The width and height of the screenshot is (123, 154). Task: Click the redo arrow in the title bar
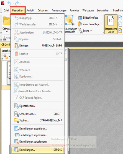pyautogui.click(x=17, y=3)
